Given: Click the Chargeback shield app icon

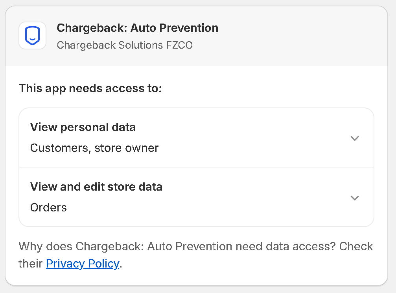Looking at the screenshot, I should 32,36.
